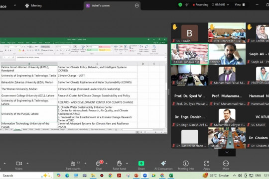The image size is (269, 179).
Task: Select The IUB Bahawalpur video tile
Action: tap(189, 54)
